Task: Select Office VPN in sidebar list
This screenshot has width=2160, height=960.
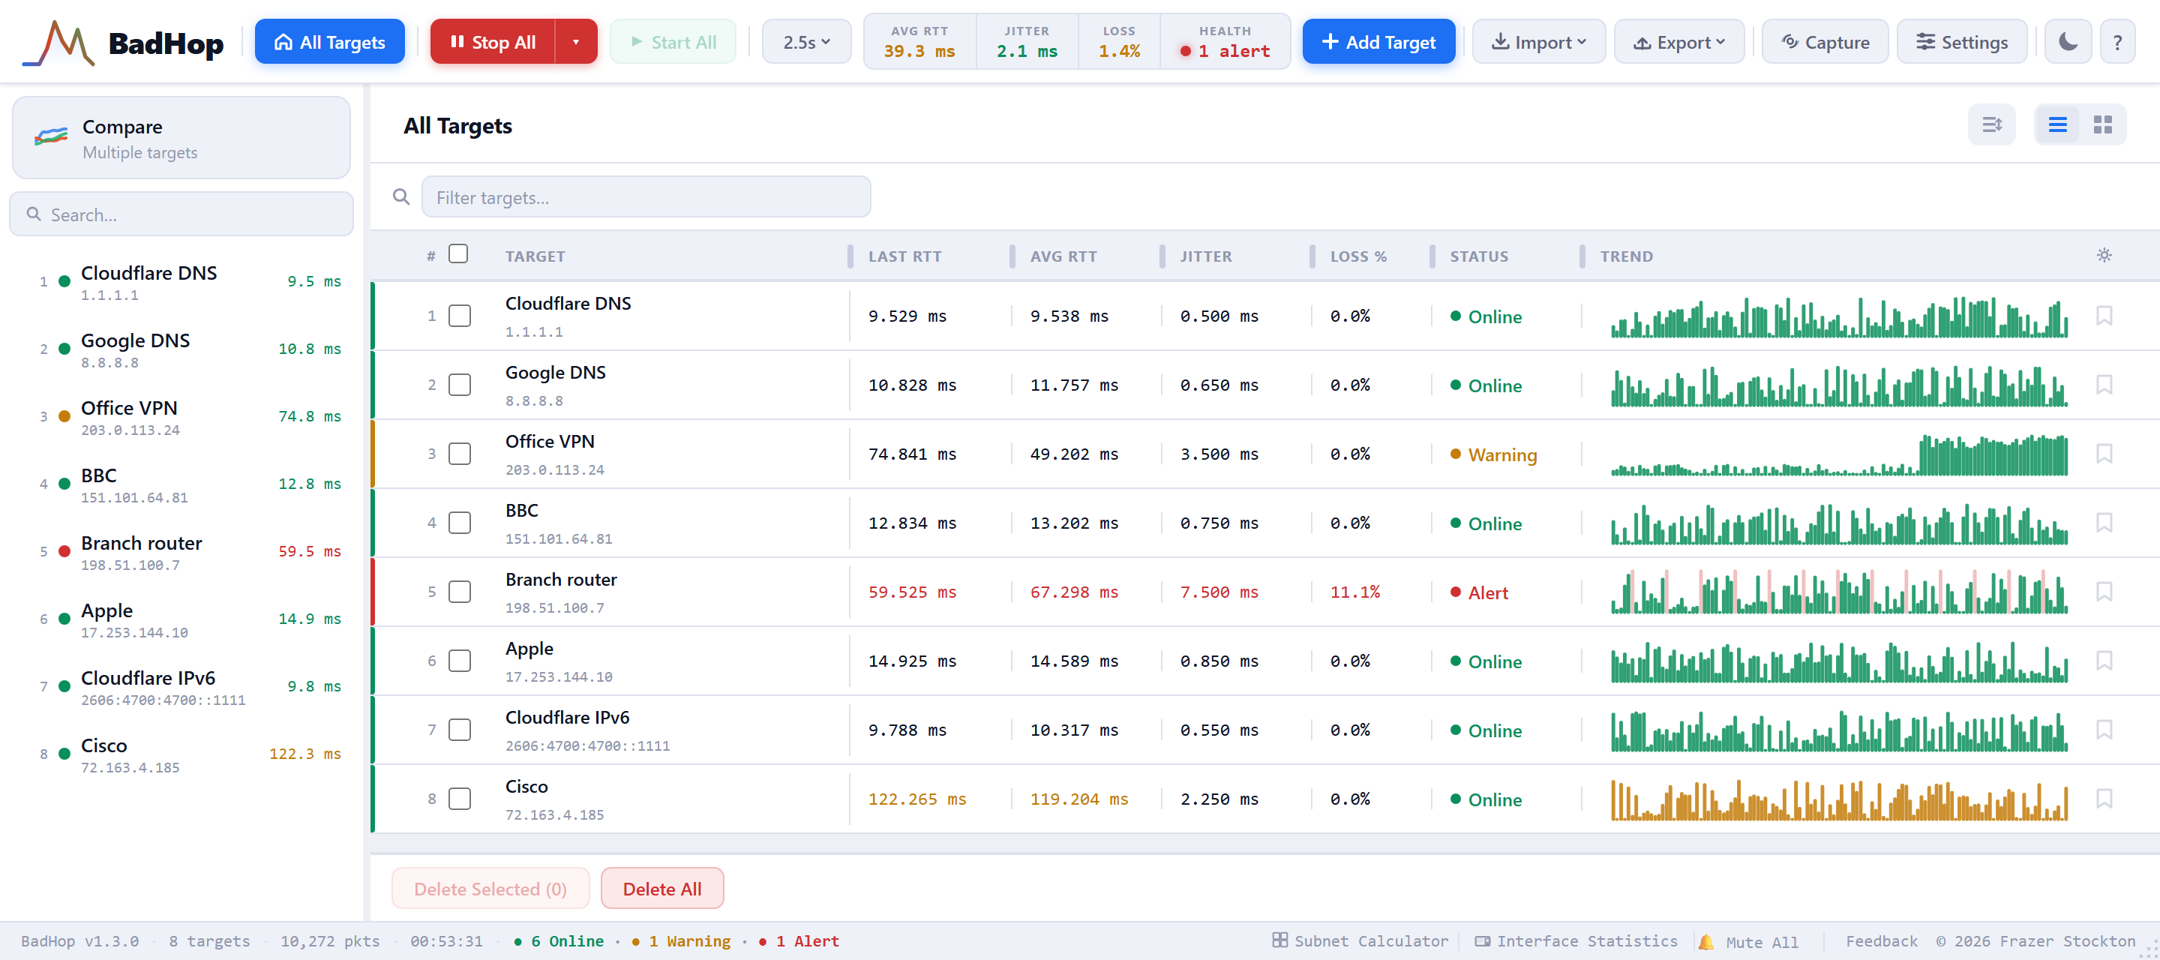Action: click(181, 417)
